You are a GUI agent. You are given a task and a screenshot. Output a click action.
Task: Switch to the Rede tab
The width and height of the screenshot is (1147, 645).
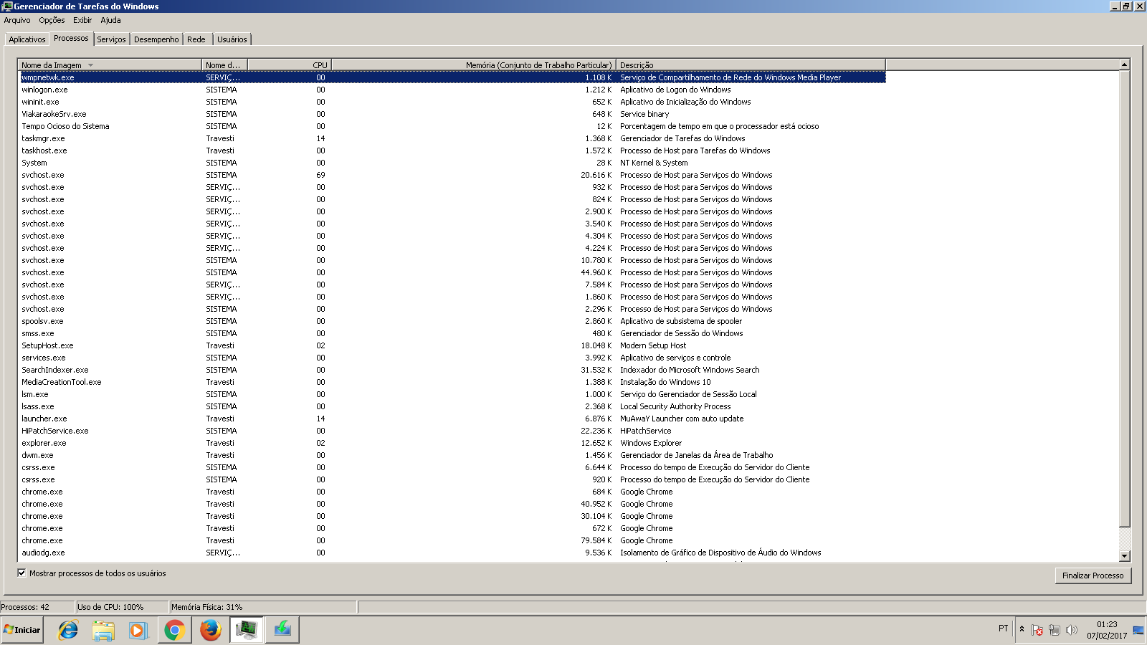pos(196,39)
